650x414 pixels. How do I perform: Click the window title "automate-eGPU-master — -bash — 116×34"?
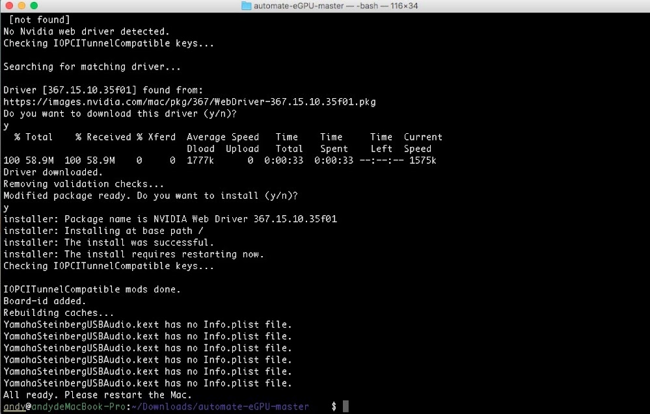coord(336,6)
